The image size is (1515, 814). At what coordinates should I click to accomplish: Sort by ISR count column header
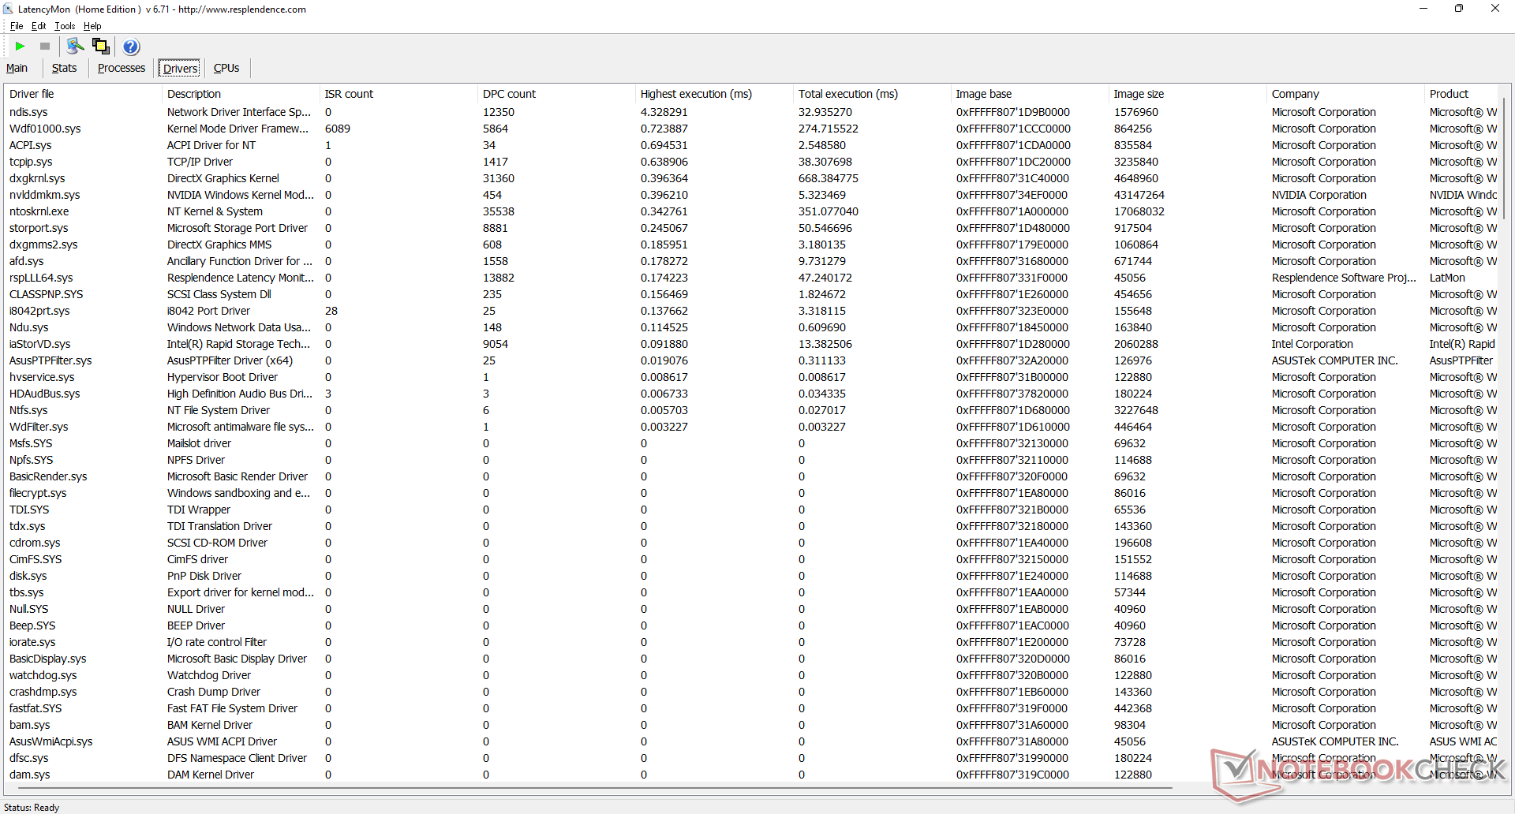[398, 94]
